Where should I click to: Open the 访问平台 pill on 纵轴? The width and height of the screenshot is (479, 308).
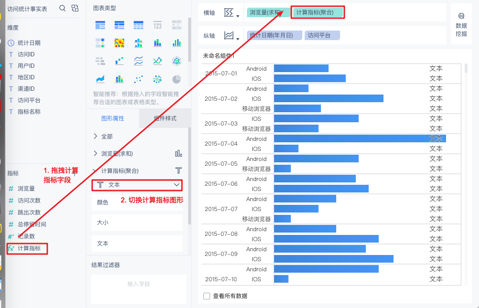(322, 35)
